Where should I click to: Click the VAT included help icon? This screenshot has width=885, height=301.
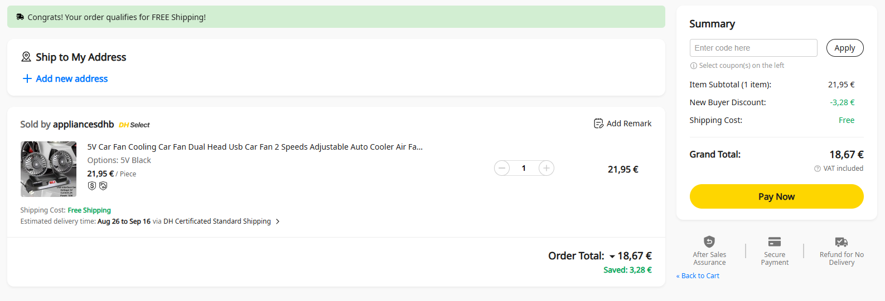(x=818, y=169)
